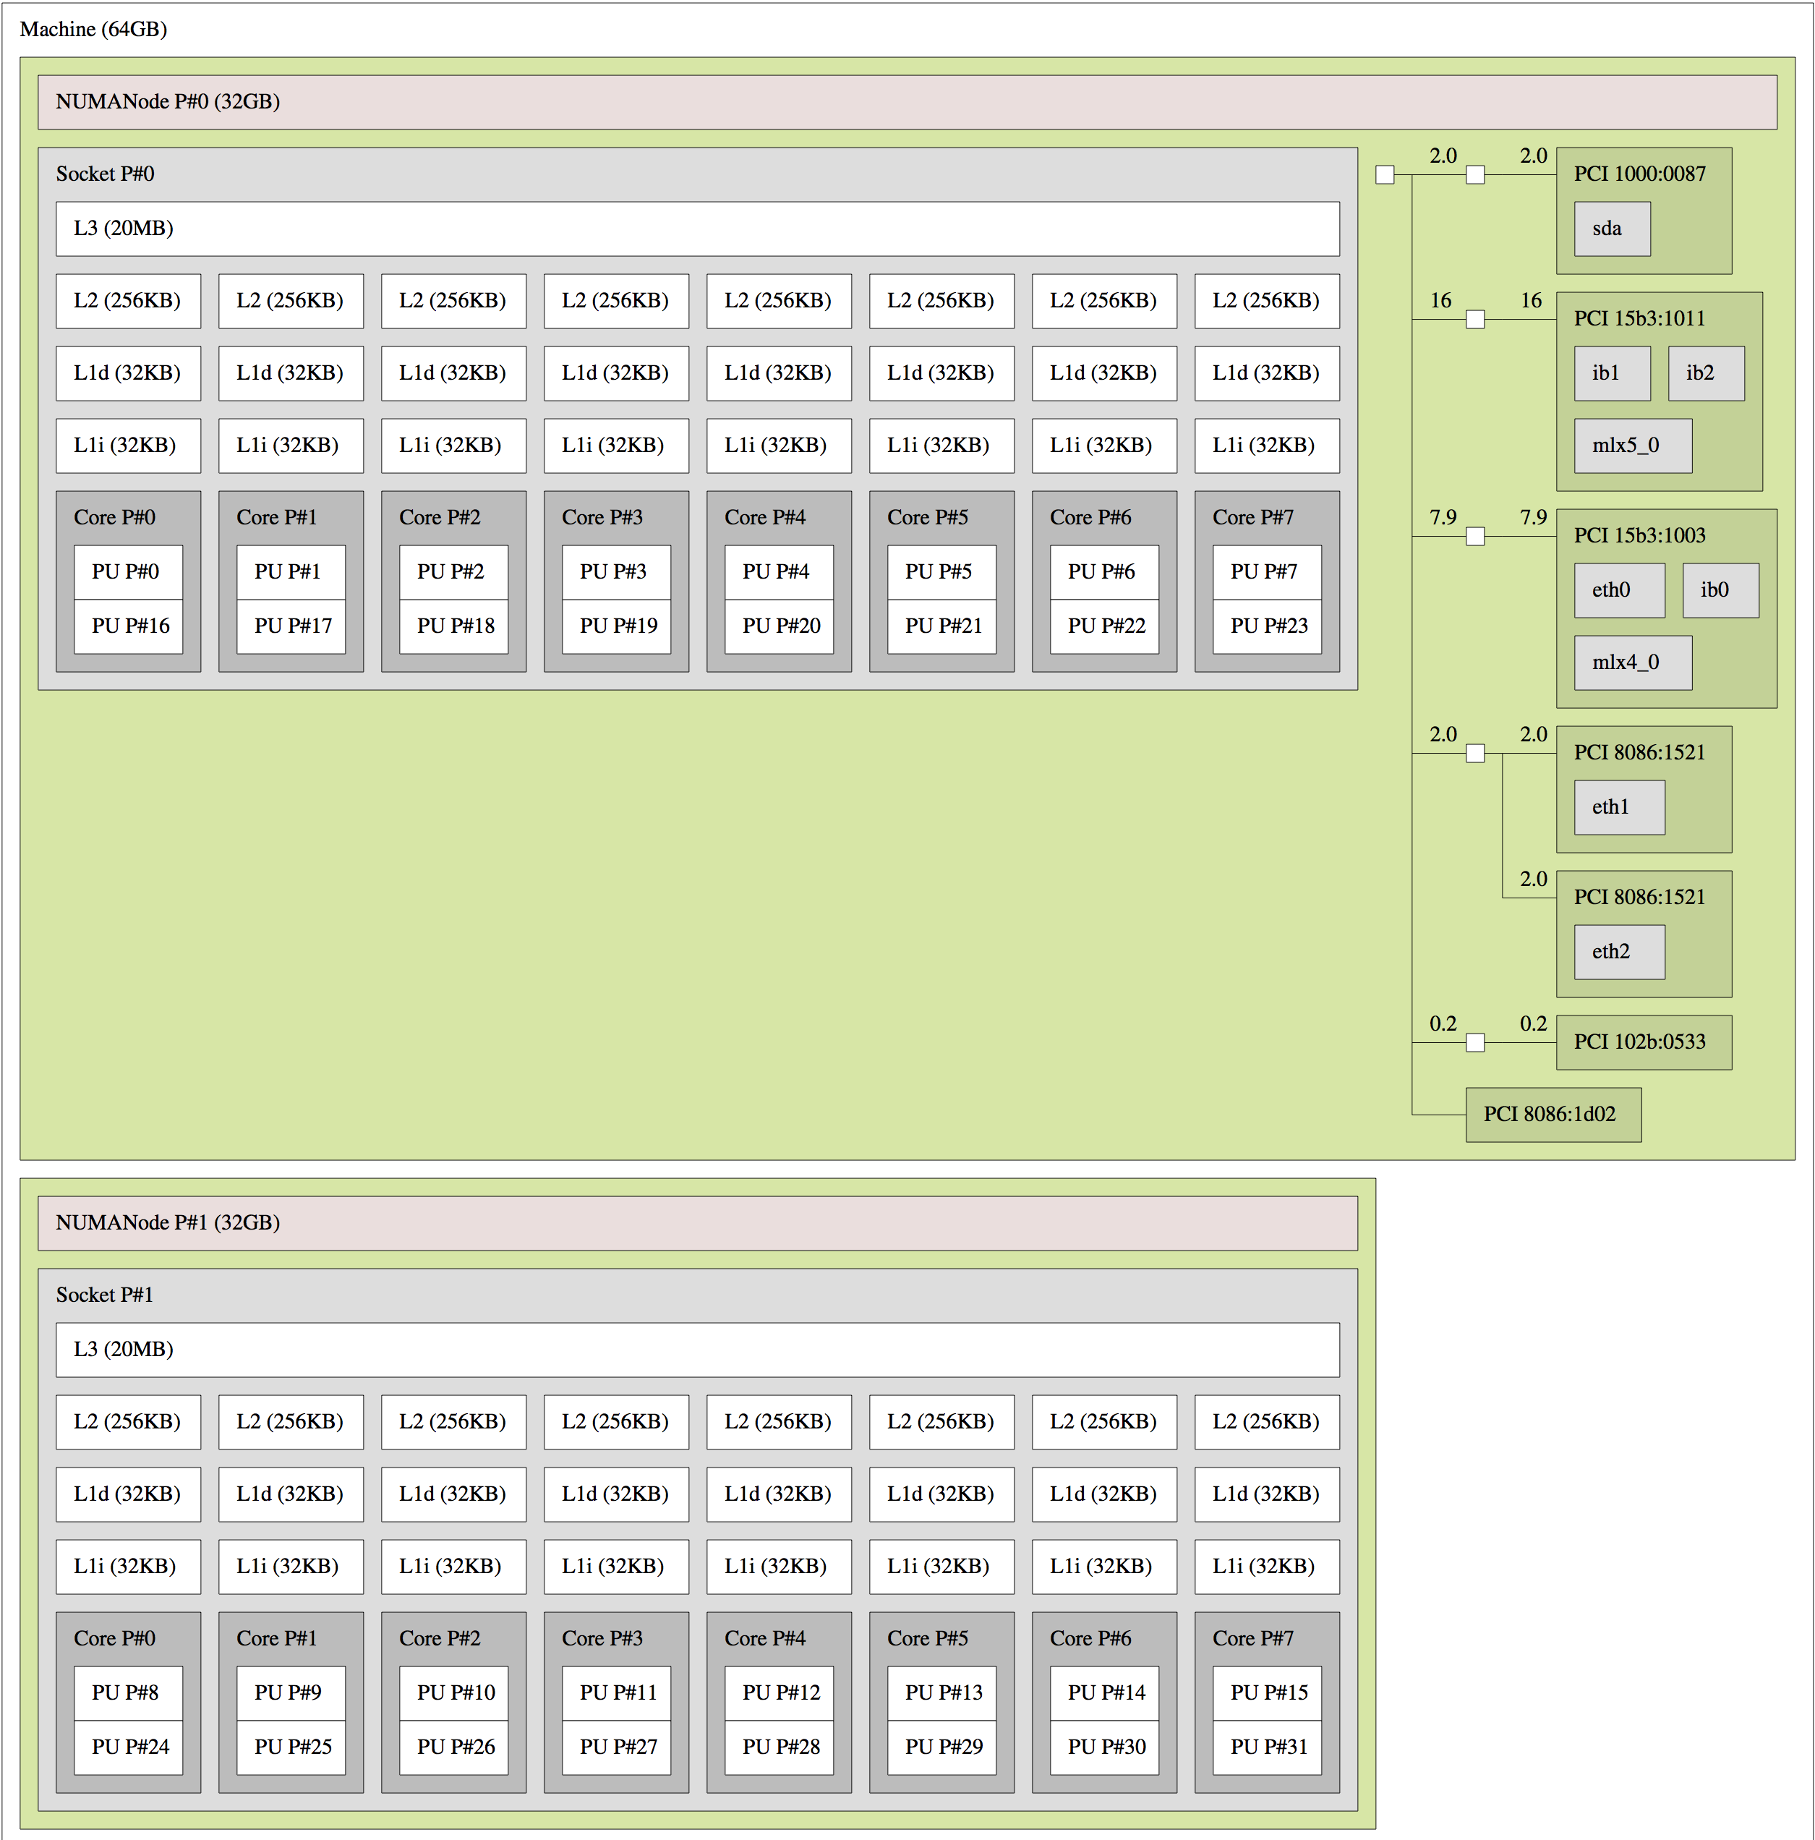Image resolution: width=1815 pixels, height=1840 pixels.
Task: Select the mlx4_0 device box
Action: click(x=1632, y=663)
